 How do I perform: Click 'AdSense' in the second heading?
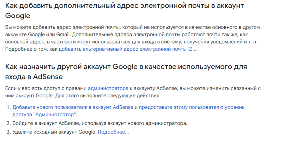point(48,77)
